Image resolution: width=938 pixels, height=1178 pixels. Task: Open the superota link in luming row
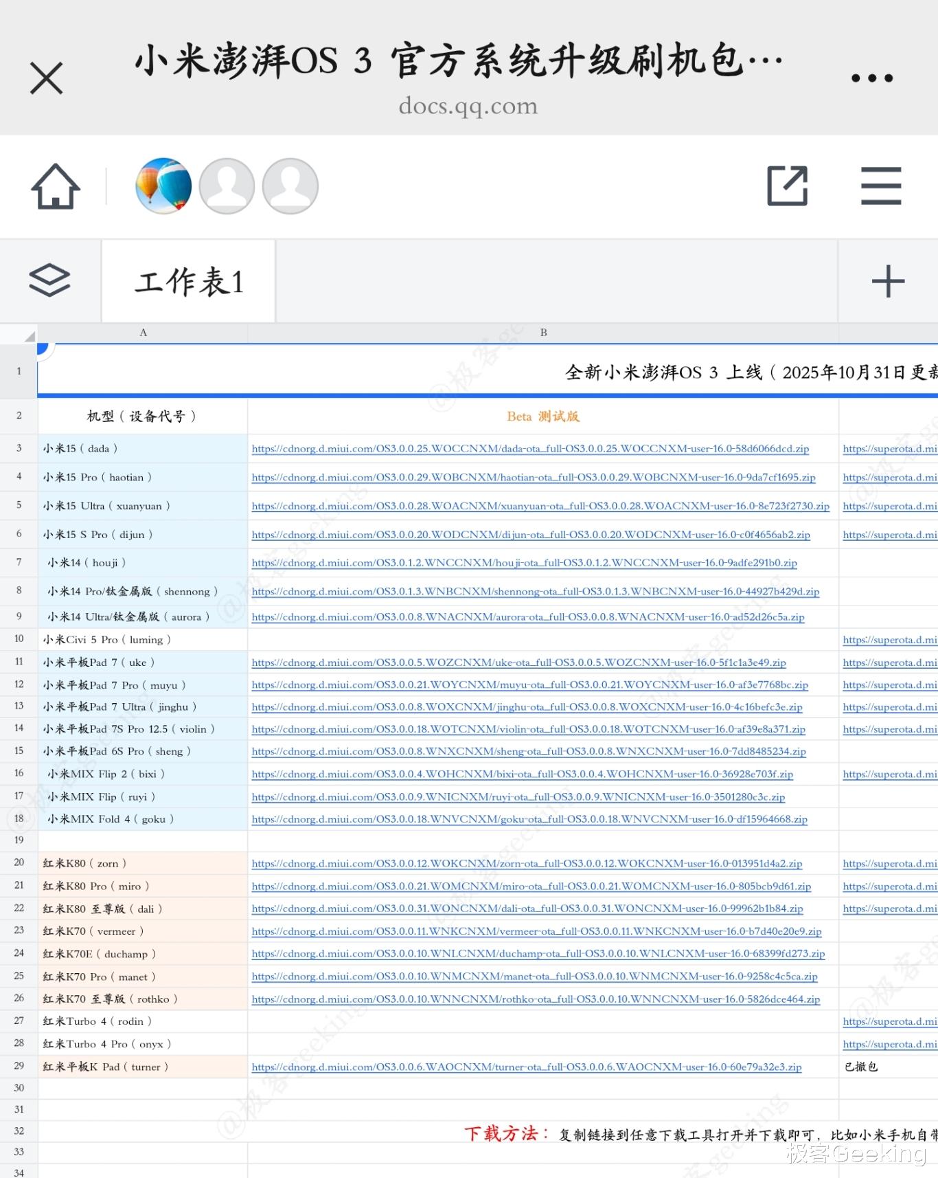coord(890,640)
